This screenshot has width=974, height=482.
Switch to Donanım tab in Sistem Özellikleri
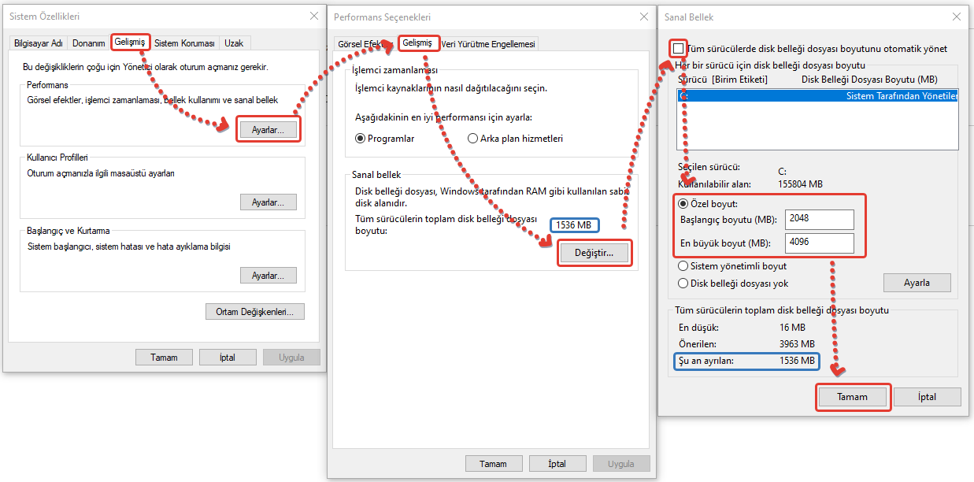coord(89,43)
